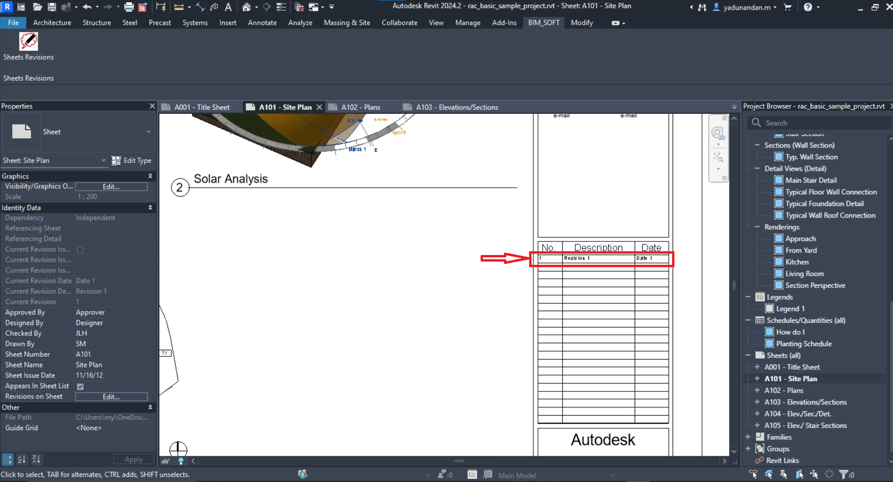The image size is (893, 482).
Task: Click the Apply button in Properties
Action: 134,459
